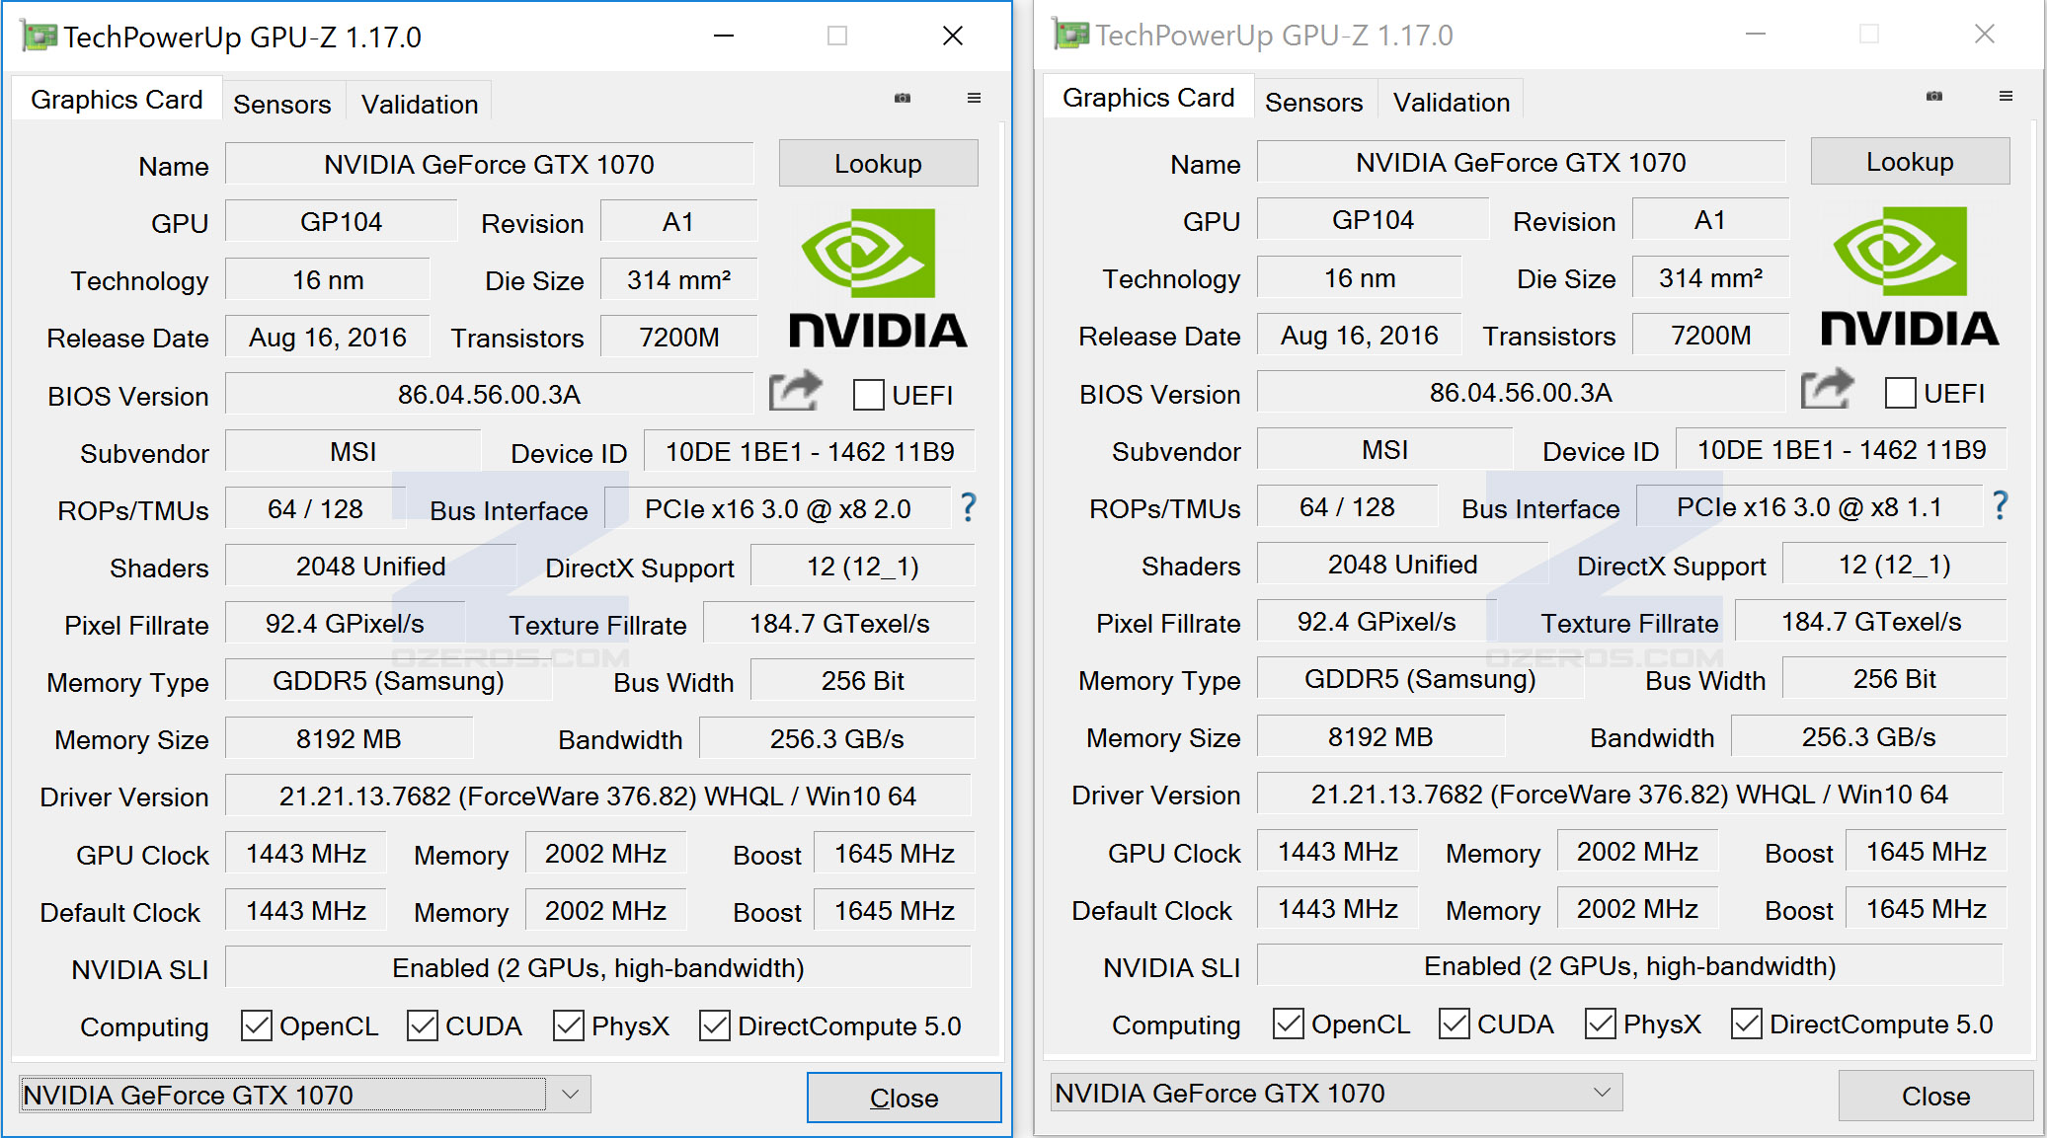Toggle UEFI checkbox in left window
Image resolution: width=2047 pixels, height=1138 pixels.
pos(869,395)
